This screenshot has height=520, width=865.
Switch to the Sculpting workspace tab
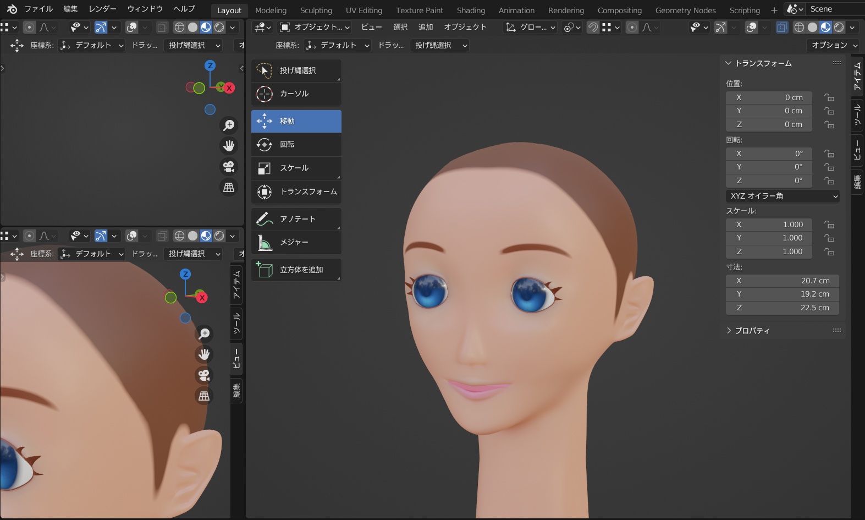click(x=316, y=10)
